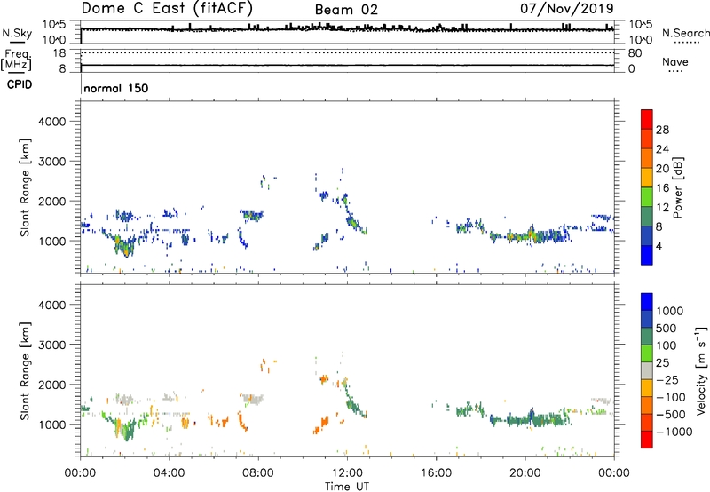Click the 'Slant Range [km]' label of velocity panel
Viewport: 710px width, 492px height.
click(25, 370)
